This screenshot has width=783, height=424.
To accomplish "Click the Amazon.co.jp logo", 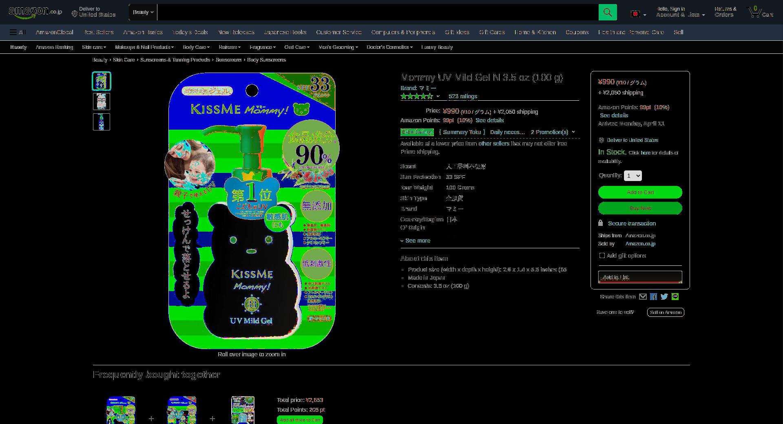I will (35, 12).
